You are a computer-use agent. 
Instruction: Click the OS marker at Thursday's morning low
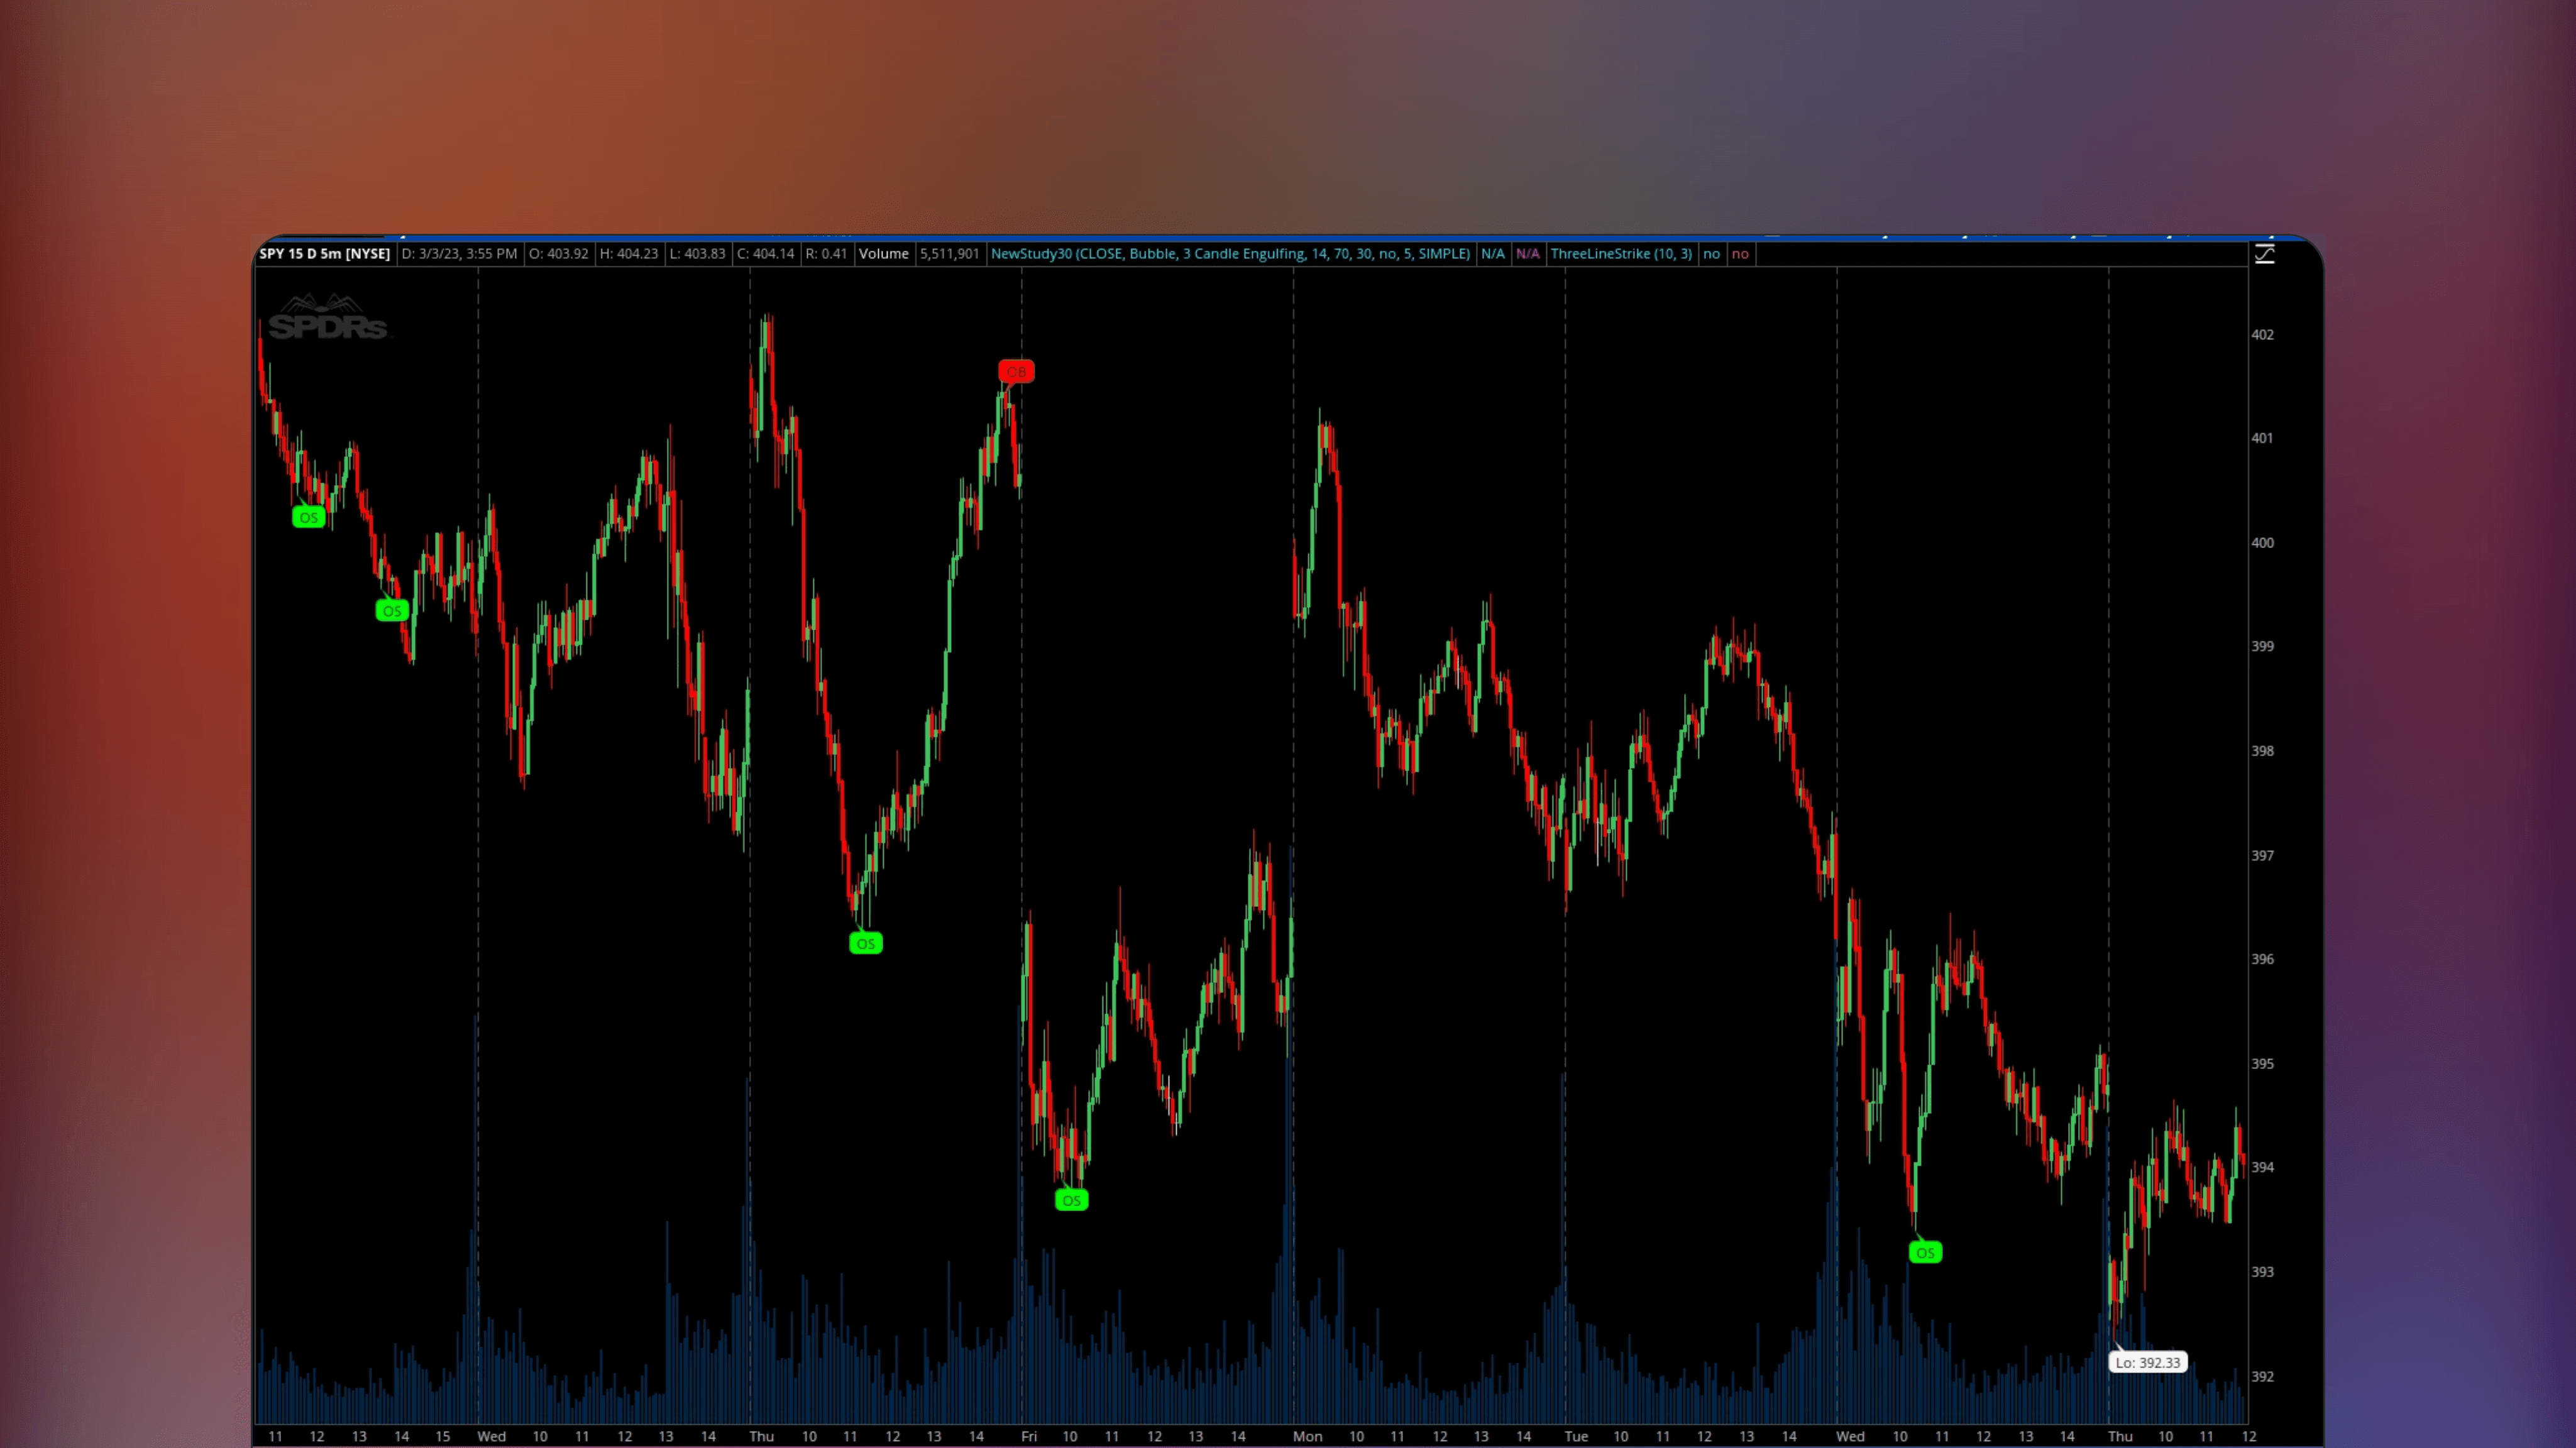coord(866,943)
